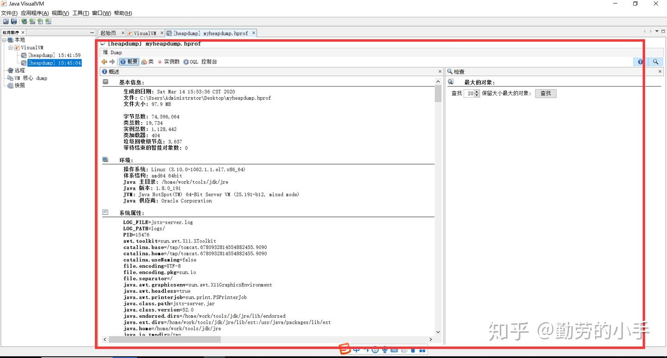Click the 查找 button in the 检查 panel
667x358 pixels.
(545, 93)
